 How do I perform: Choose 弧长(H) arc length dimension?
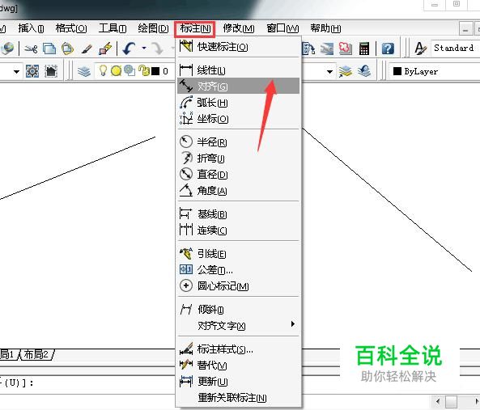tap(239, 103)
